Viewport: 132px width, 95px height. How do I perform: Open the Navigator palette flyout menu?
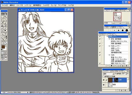pos(130,11)
